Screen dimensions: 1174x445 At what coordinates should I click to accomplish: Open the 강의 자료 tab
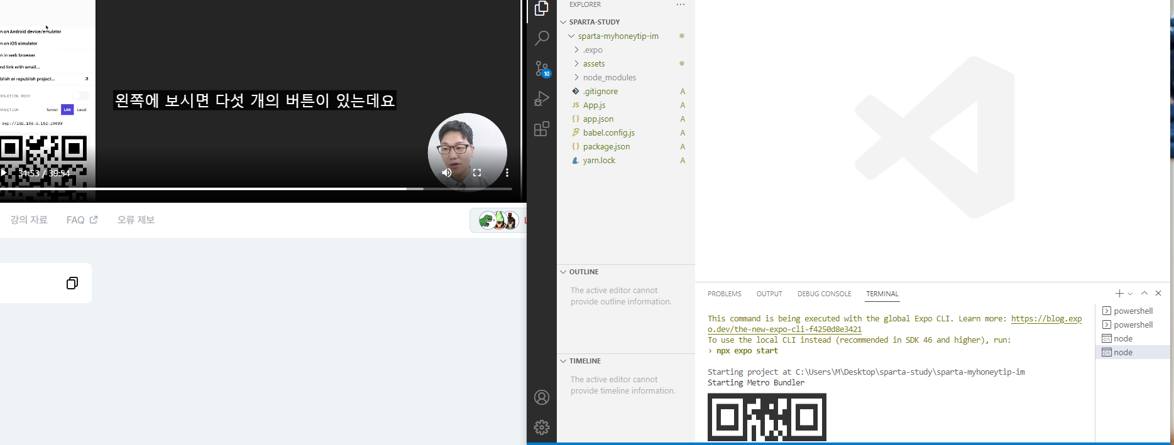[29, 220]
